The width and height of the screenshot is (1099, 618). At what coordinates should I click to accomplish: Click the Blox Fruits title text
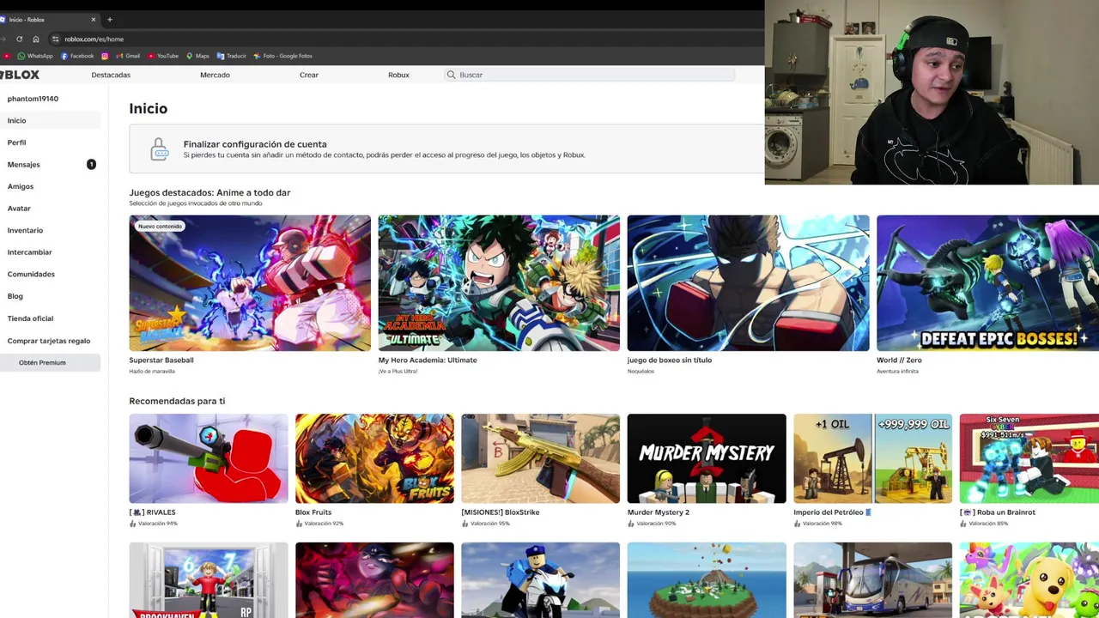click(x=313, y=512)
